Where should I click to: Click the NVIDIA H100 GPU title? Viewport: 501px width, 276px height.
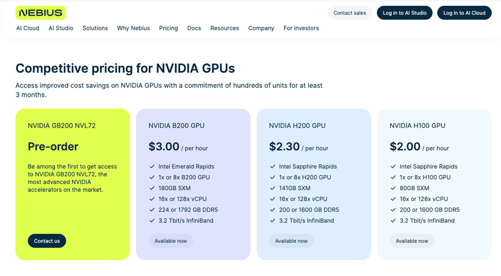coord(417,125)
